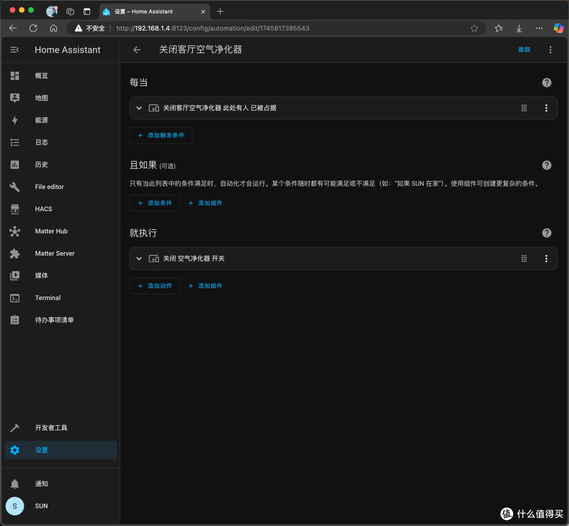Screen dimensions: 569x526
Task: Go back from automation editor
Action: [137, 50]
